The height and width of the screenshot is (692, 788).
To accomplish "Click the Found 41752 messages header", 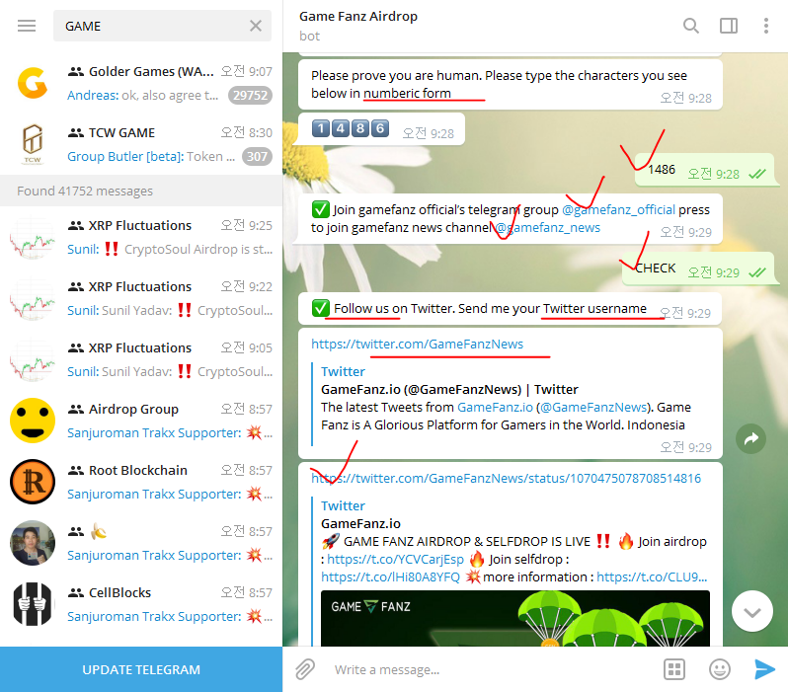I will tap(141, 191).
